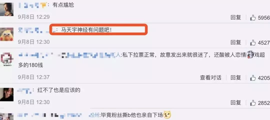
Task: Reply to the 红不了也是应该的 comment
Action: coord(236,103)
